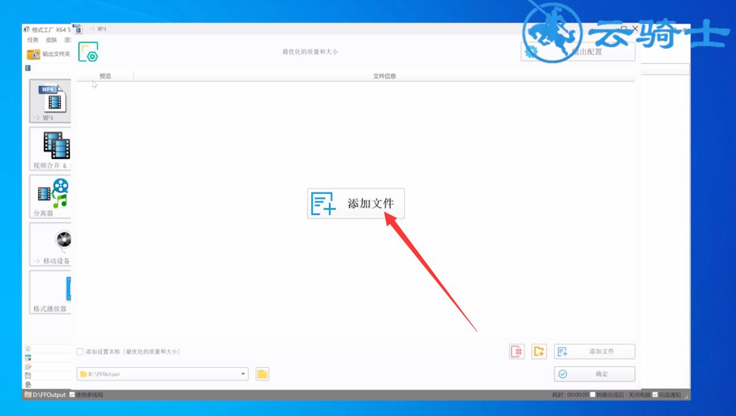Click the yellow add-folder icon button

539,351
